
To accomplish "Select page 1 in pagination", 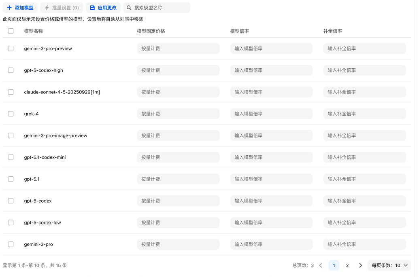I will click(334, 265).
